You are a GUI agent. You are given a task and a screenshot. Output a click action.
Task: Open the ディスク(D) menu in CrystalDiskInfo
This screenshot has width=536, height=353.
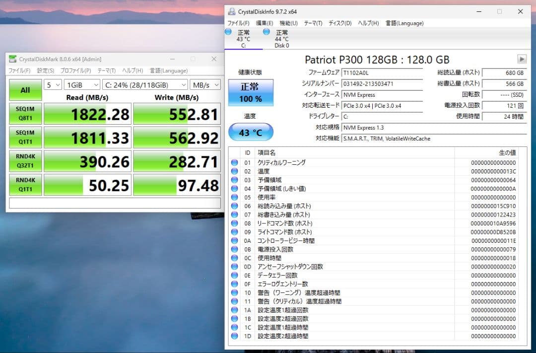tap(340, 23)
